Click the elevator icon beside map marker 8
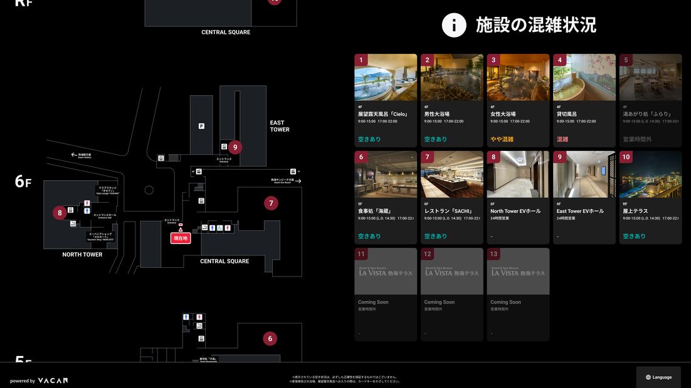This screenshot has width=691, height=388. pyautogui.click(x=70, y=210)
